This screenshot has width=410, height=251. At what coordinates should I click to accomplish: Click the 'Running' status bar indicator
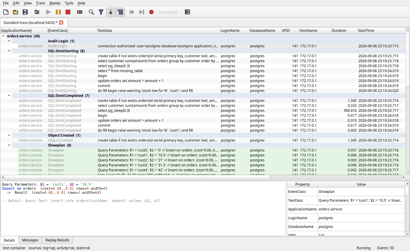[x=363, y=248]
